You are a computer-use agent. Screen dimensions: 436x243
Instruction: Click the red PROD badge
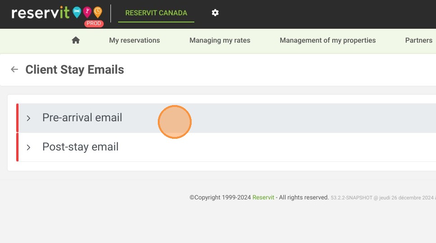[94, 23]
